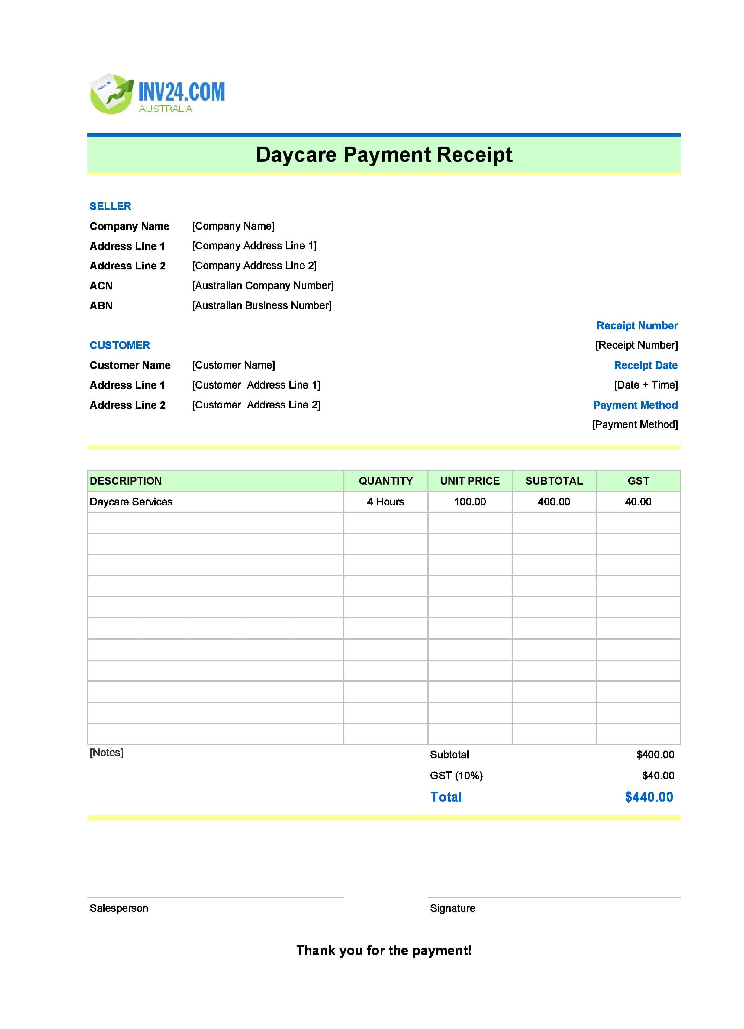Click the Subtotal summary label
This screenshot has width=744, height=1029.
(x=449, y=755)
